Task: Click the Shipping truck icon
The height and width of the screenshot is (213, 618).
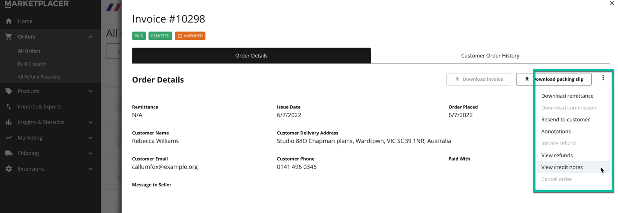Action: pyautogui.click(x=9, y=153)
